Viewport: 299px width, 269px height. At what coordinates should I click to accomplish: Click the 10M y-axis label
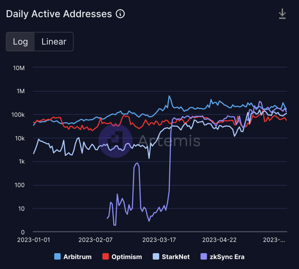click(x=19, y=68)
